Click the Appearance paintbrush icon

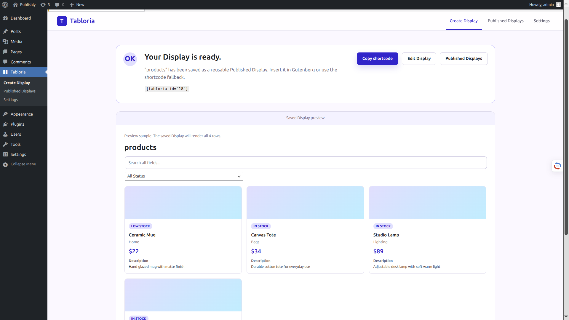[5, 114]
